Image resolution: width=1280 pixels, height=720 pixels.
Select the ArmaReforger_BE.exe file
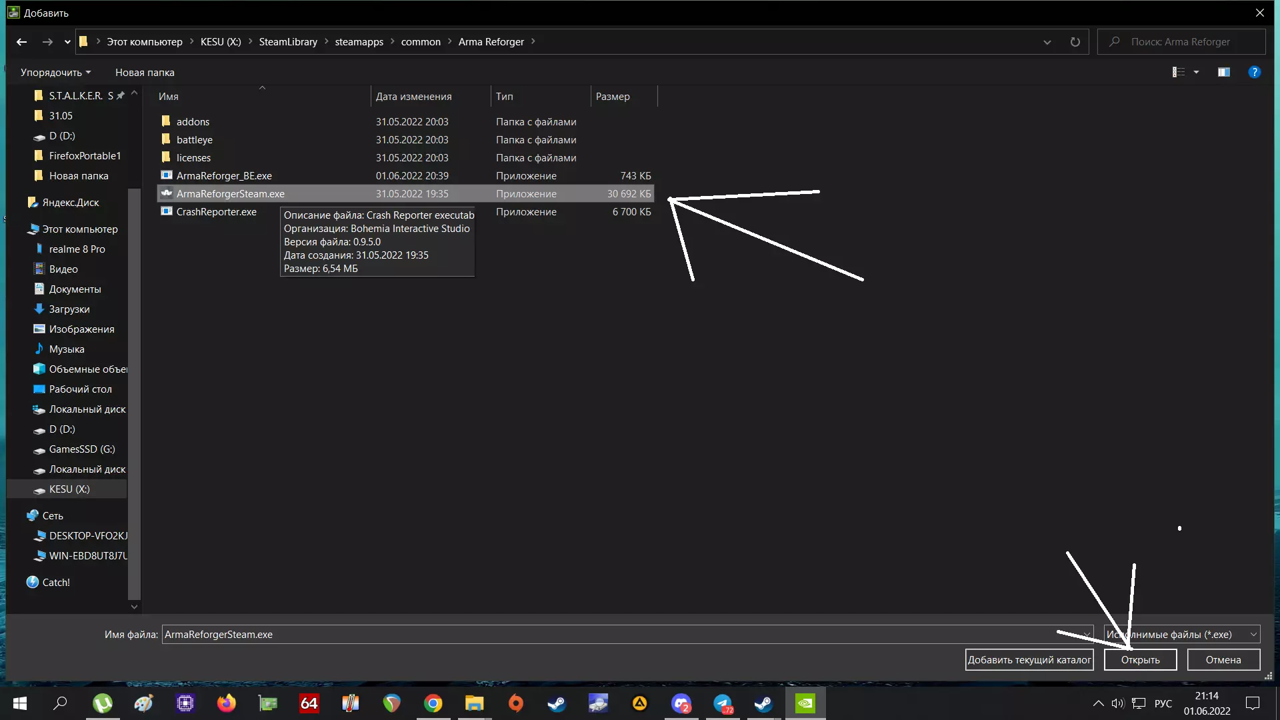pos(224,175)
